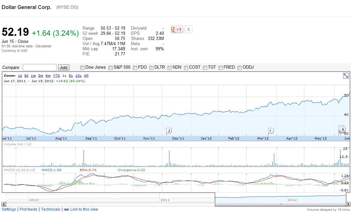Click the Dollar General Corp. title
353x212 pixels.
coord(26,7)
